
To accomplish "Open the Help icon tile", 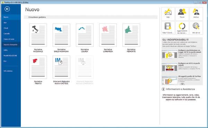I will pos(168,14).
